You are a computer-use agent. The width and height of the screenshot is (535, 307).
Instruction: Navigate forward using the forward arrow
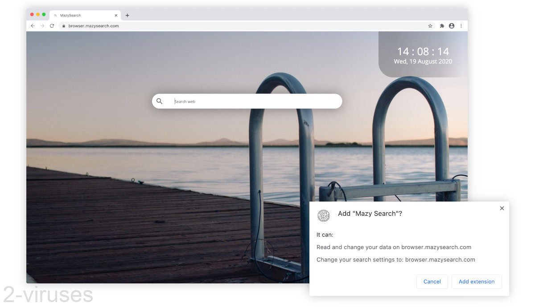(42, 26)
